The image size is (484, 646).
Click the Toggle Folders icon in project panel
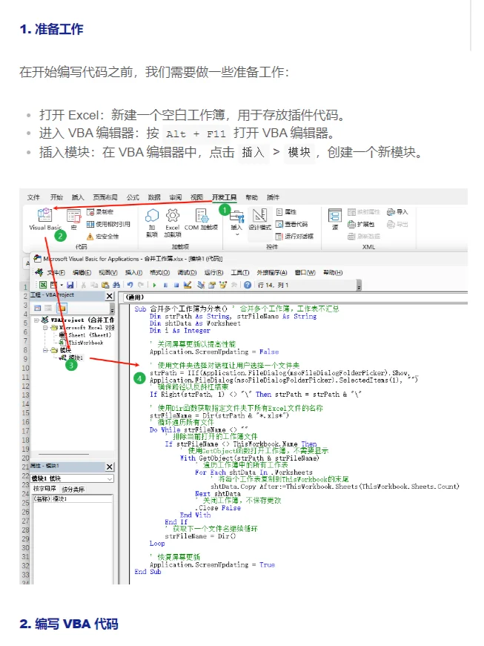click(x=62, y=309)
